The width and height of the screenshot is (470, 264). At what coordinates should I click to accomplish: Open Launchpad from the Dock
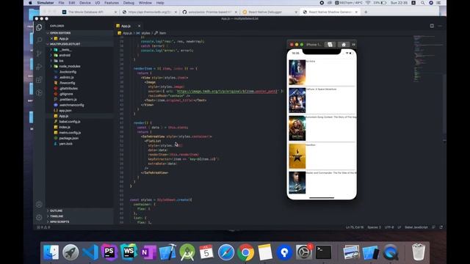point(70,252)
